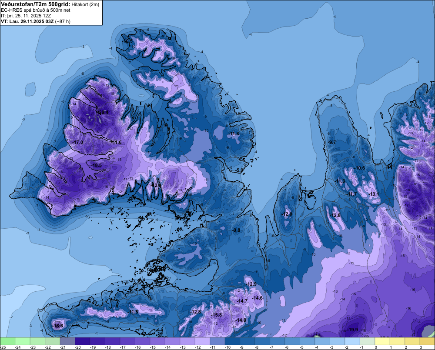Click the -12.6 temperature value
Screen dimensions: 435x350
(x=156, y=185)
